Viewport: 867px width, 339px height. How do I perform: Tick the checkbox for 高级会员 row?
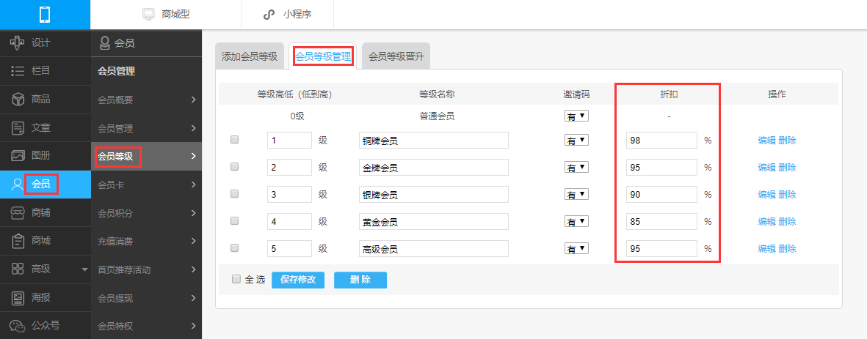(234, 248)
